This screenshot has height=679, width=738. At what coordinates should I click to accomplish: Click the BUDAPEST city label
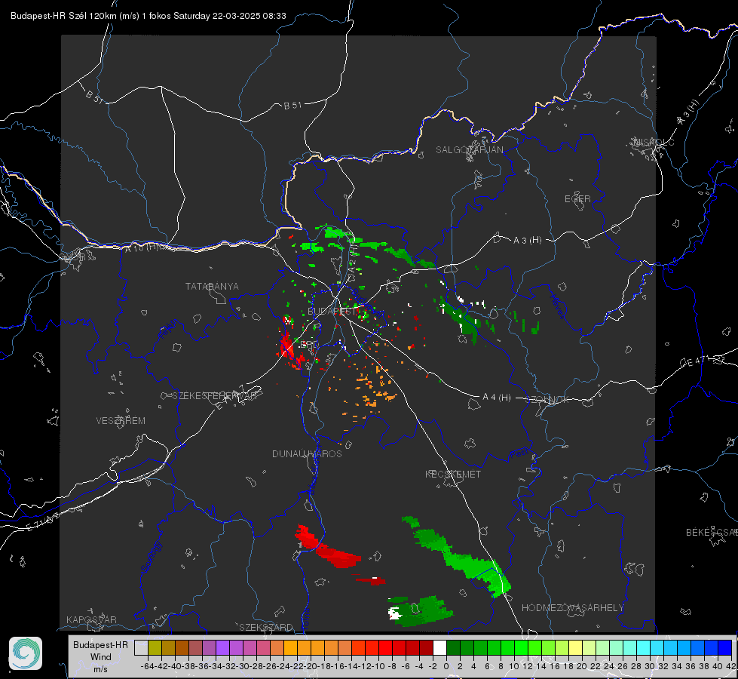332,311
